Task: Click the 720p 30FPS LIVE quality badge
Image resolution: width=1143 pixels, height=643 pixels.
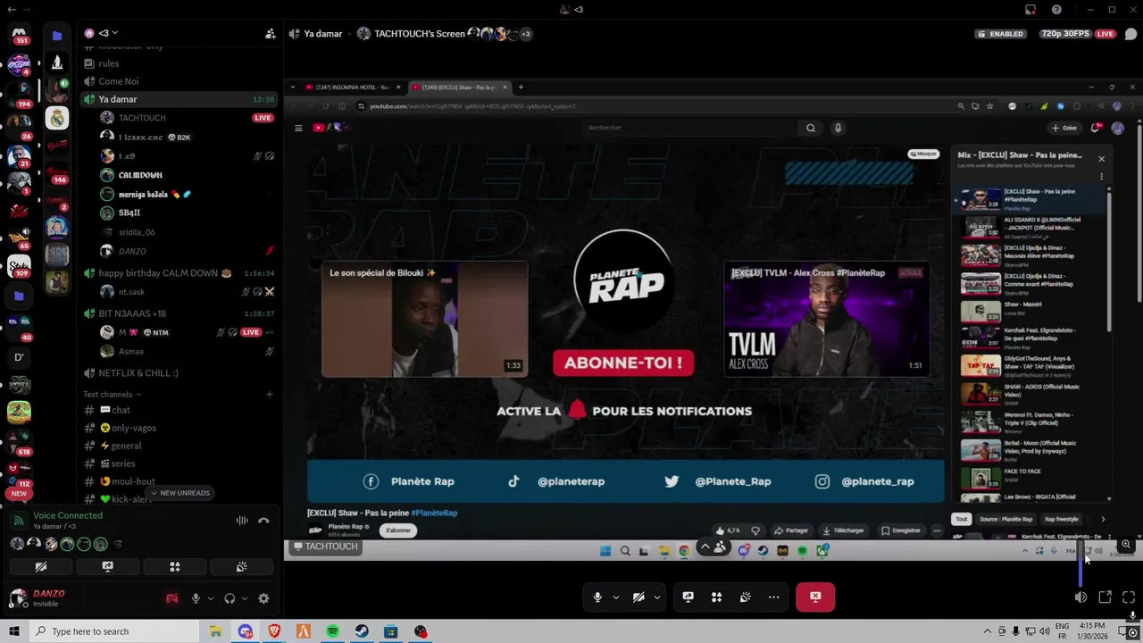Action: (1077, 34)
